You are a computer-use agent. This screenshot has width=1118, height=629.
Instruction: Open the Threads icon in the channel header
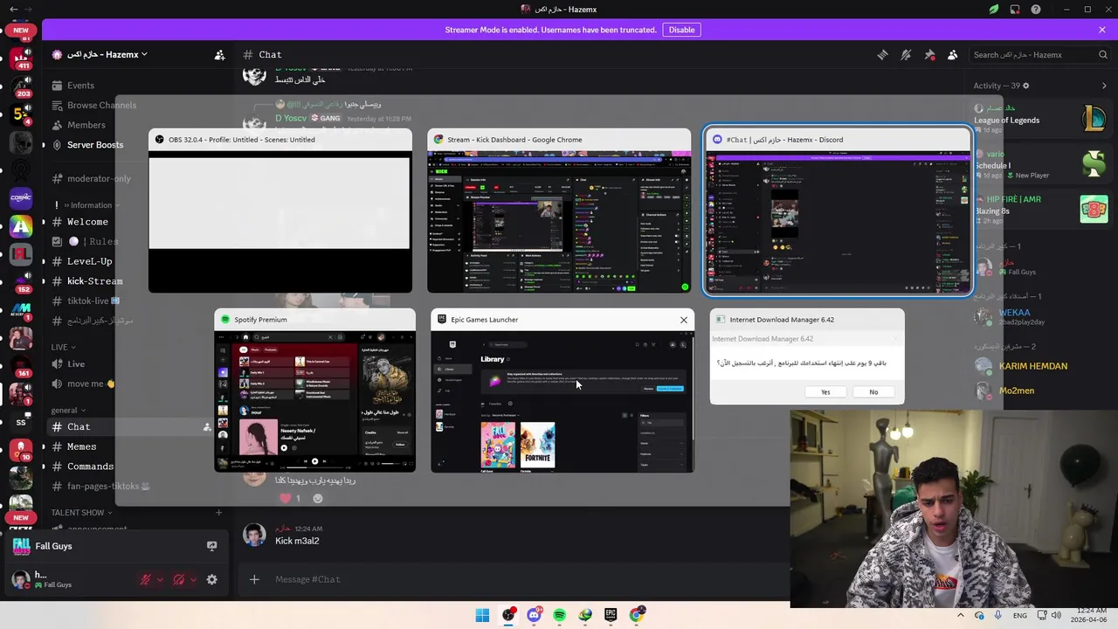click(x=882, y=54)
